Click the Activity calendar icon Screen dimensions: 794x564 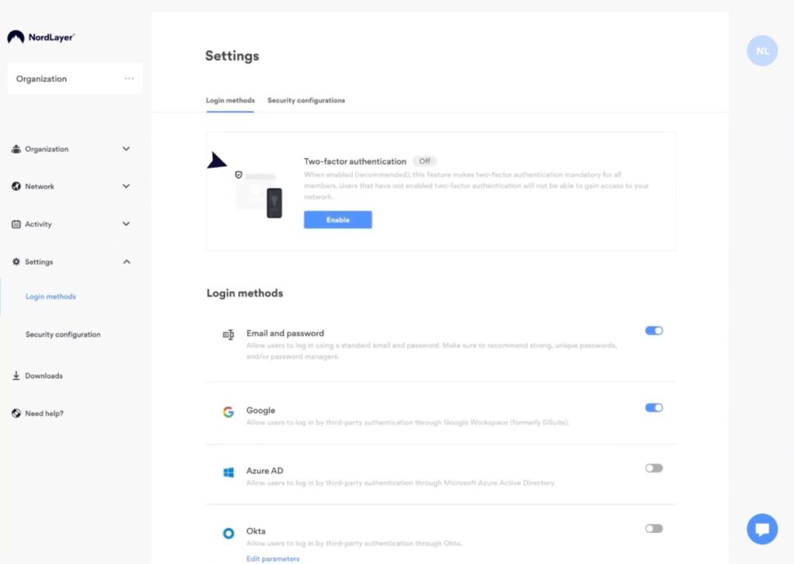[16, 224]
